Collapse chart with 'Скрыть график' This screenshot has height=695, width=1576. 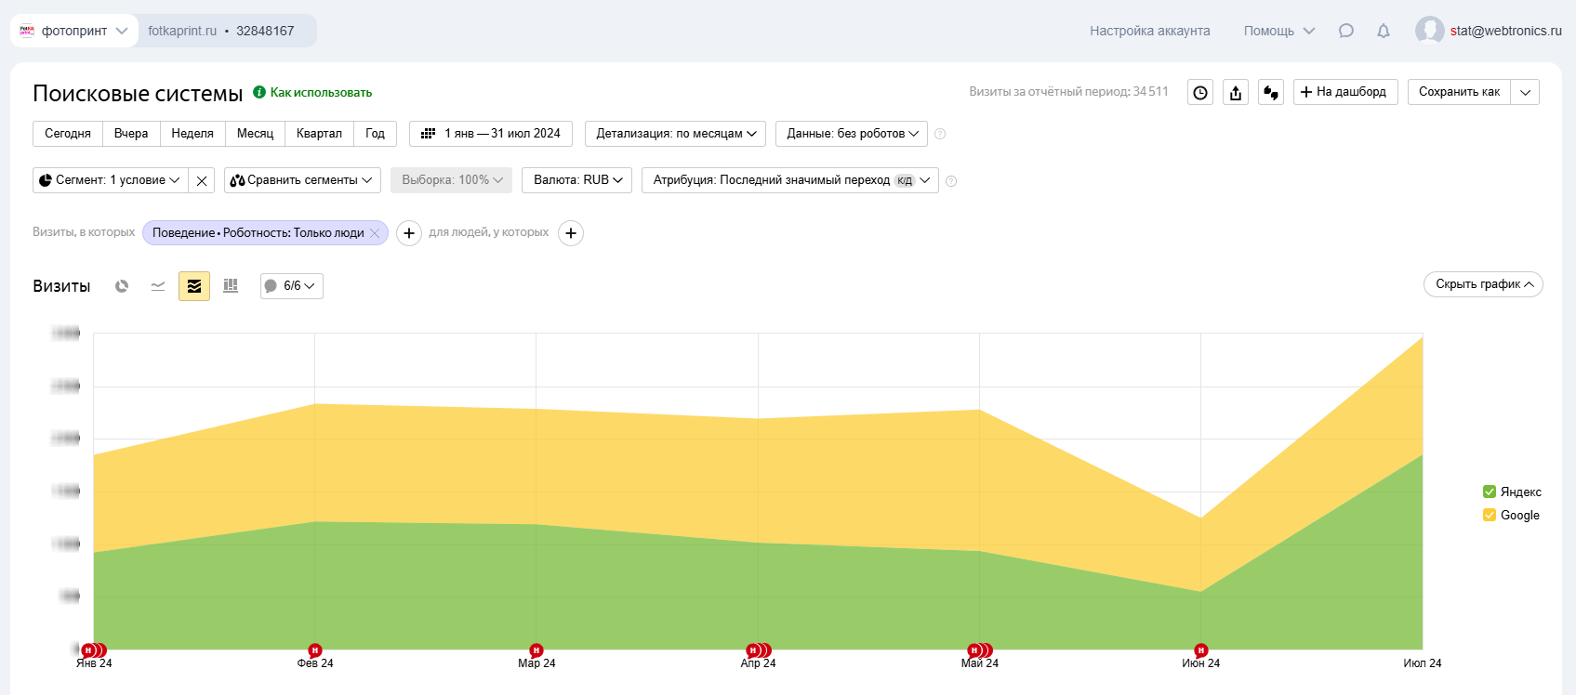(x=1483, y=284)
